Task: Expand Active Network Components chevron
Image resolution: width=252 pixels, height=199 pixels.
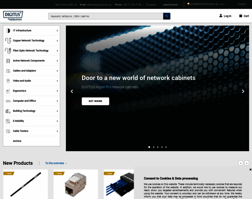Action: [57, 61]
